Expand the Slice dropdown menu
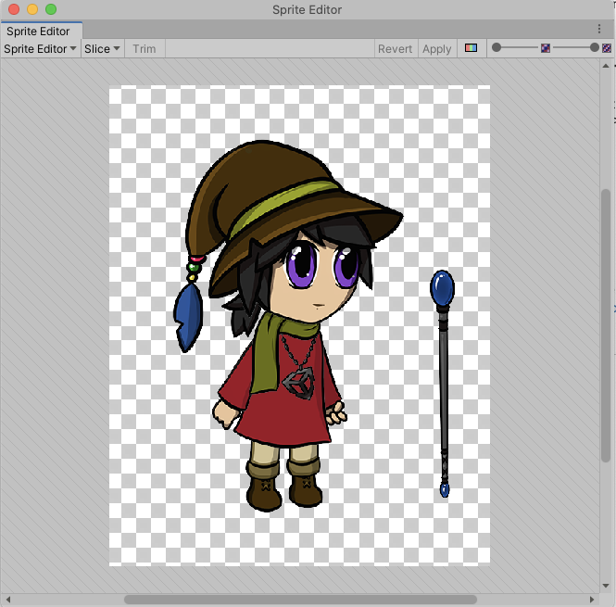 click(x=103, y=48)
